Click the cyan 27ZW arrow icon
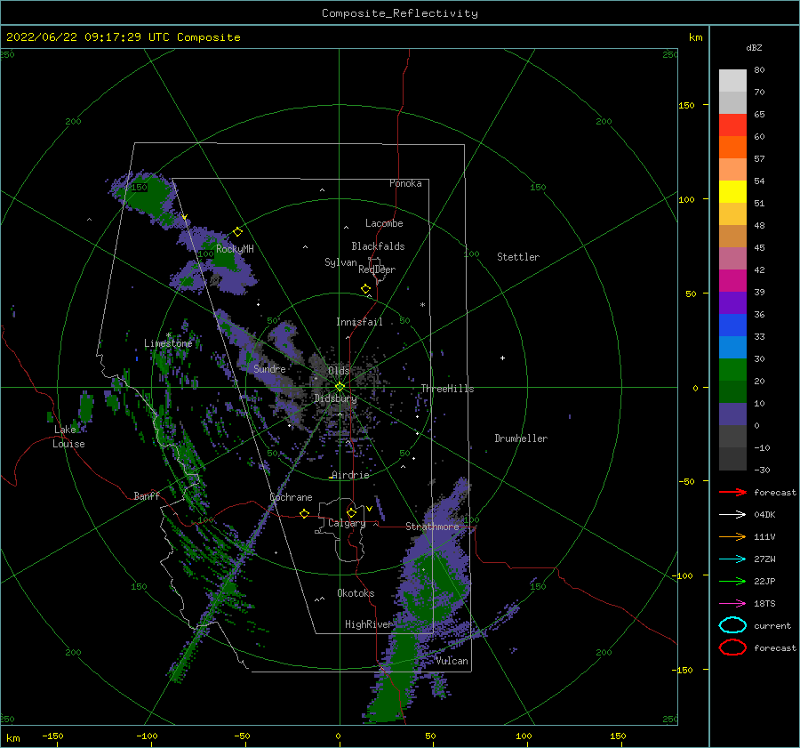The width and height of the screenshot is (800, 748). [732, 559]
